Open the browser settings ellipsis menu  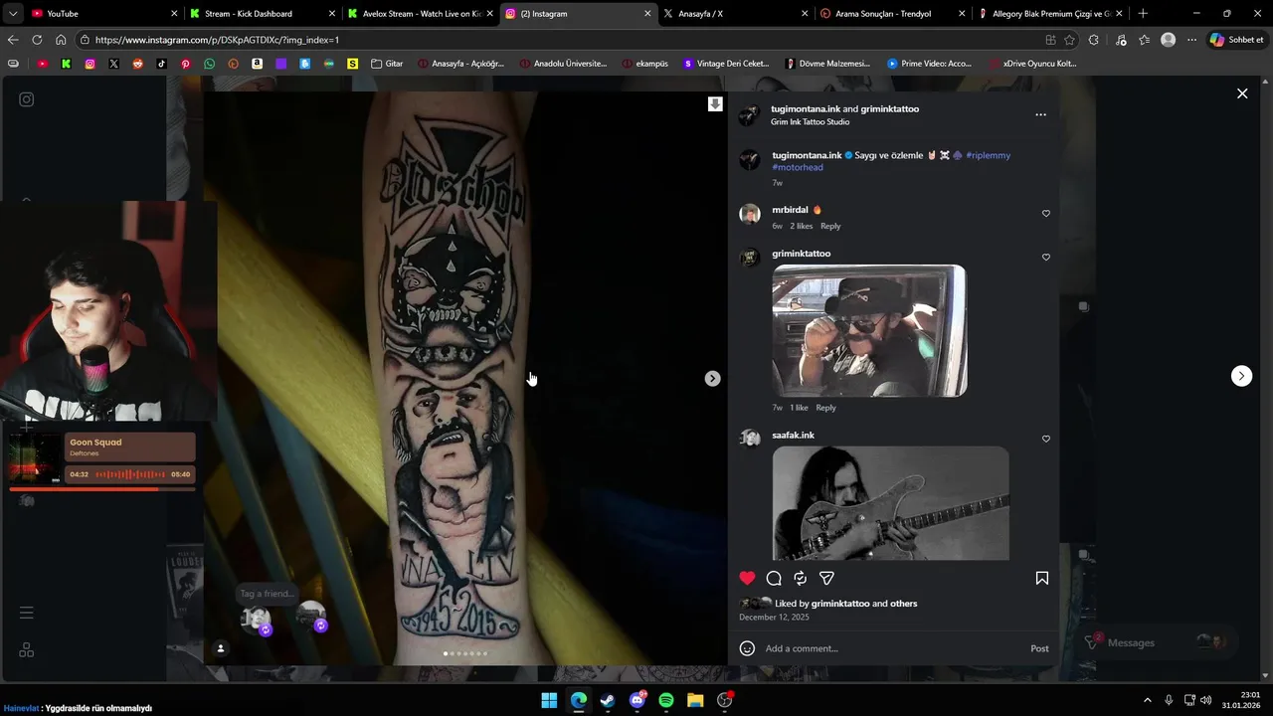1191,40
